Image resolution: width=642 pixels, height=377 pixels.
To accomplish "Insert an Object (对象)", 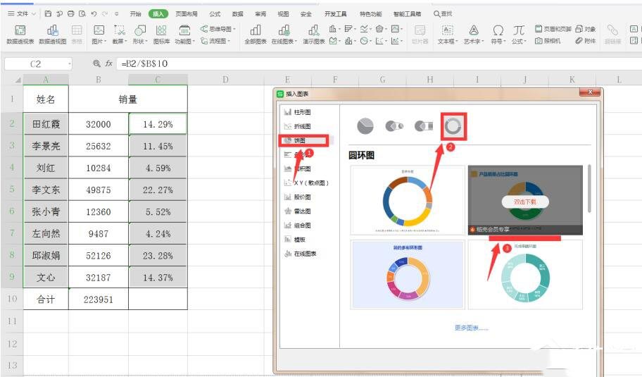I will 586,29.
